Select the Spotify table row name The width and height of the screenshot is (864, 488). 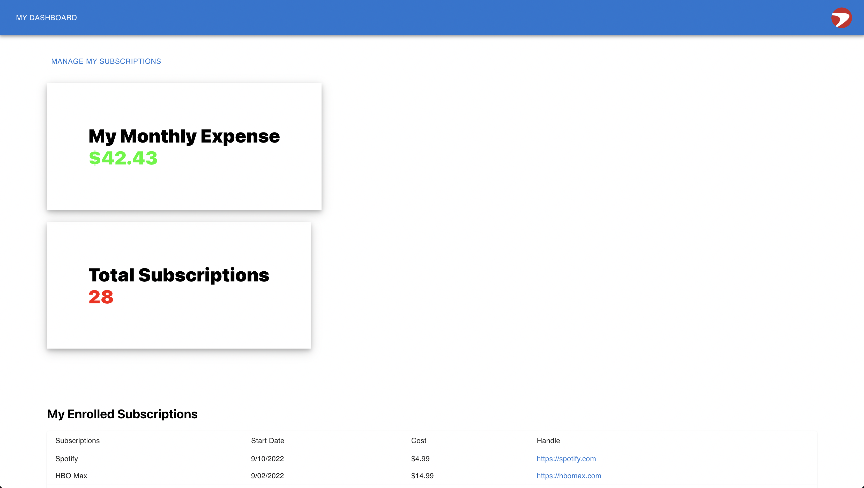coord(66,459)
